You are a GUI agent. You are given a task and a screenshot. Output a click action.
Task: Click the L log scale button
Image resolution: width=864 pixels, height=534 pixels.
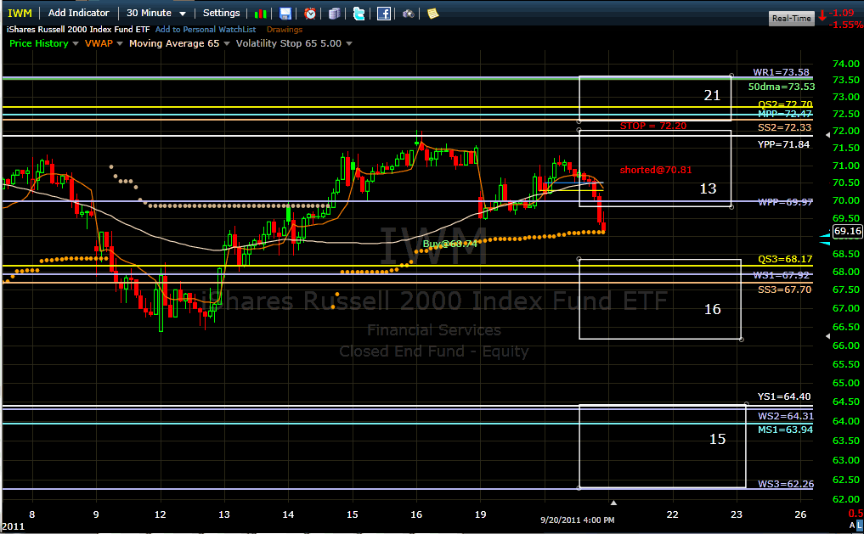[x=860, y=526]
